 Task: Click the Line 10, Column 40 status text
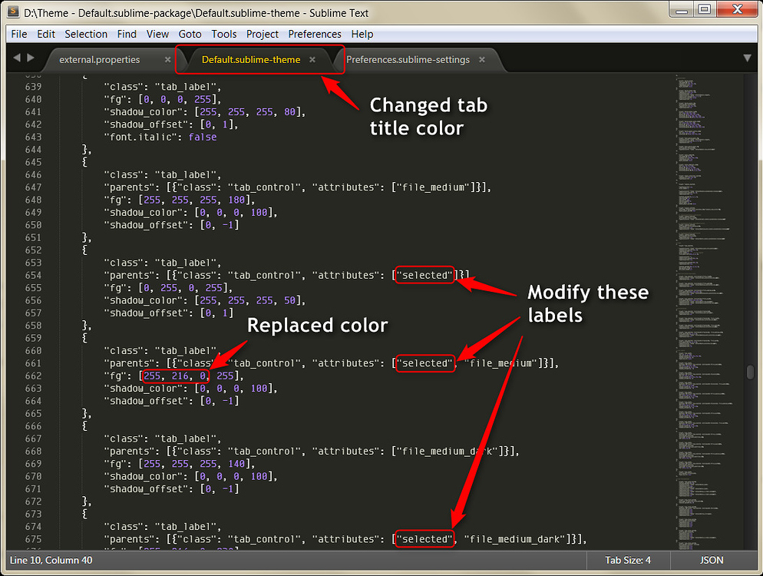pyautogui.click(x=51, y=560)
